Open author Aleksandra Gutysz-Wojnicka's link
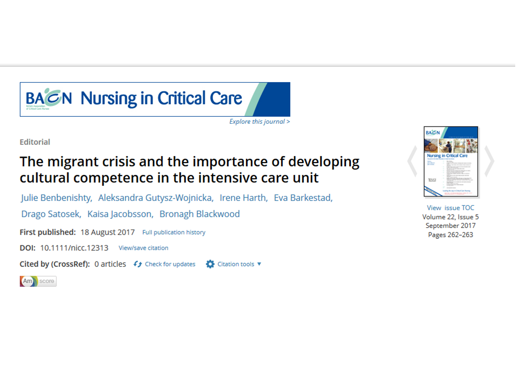The image size is (519, 389). (156, 198)
